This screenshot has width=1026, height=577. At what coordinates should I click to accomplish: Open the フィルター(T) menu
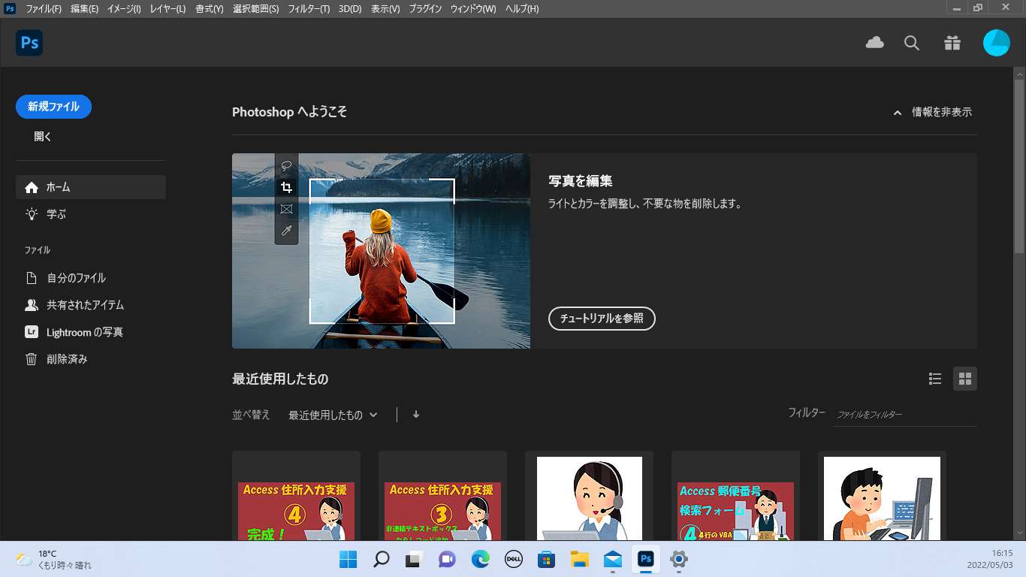(x=309, y=9)
